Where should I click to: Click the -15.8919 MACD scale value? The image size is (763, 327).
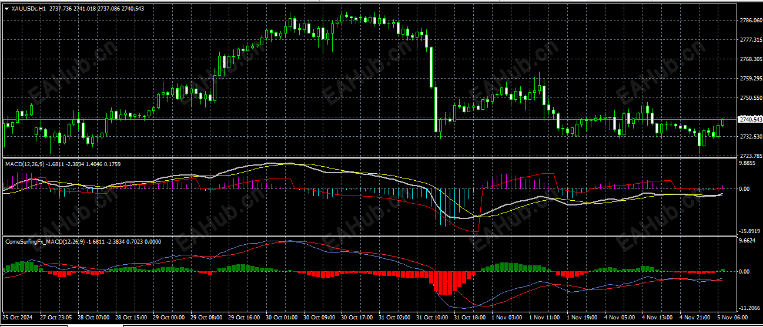coord(749,231)
